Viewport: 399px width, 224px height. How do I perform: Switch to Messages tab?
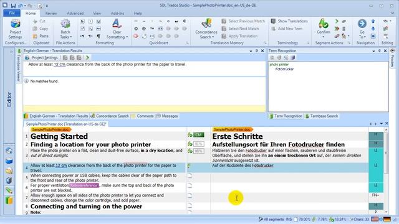pos(167,116)
